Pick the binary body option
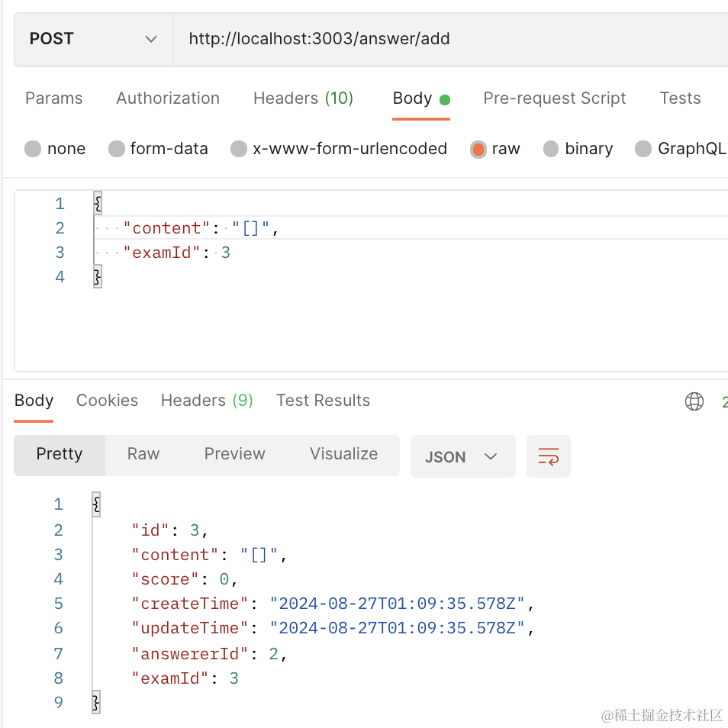The image size is (728, 728). [551, 149]
